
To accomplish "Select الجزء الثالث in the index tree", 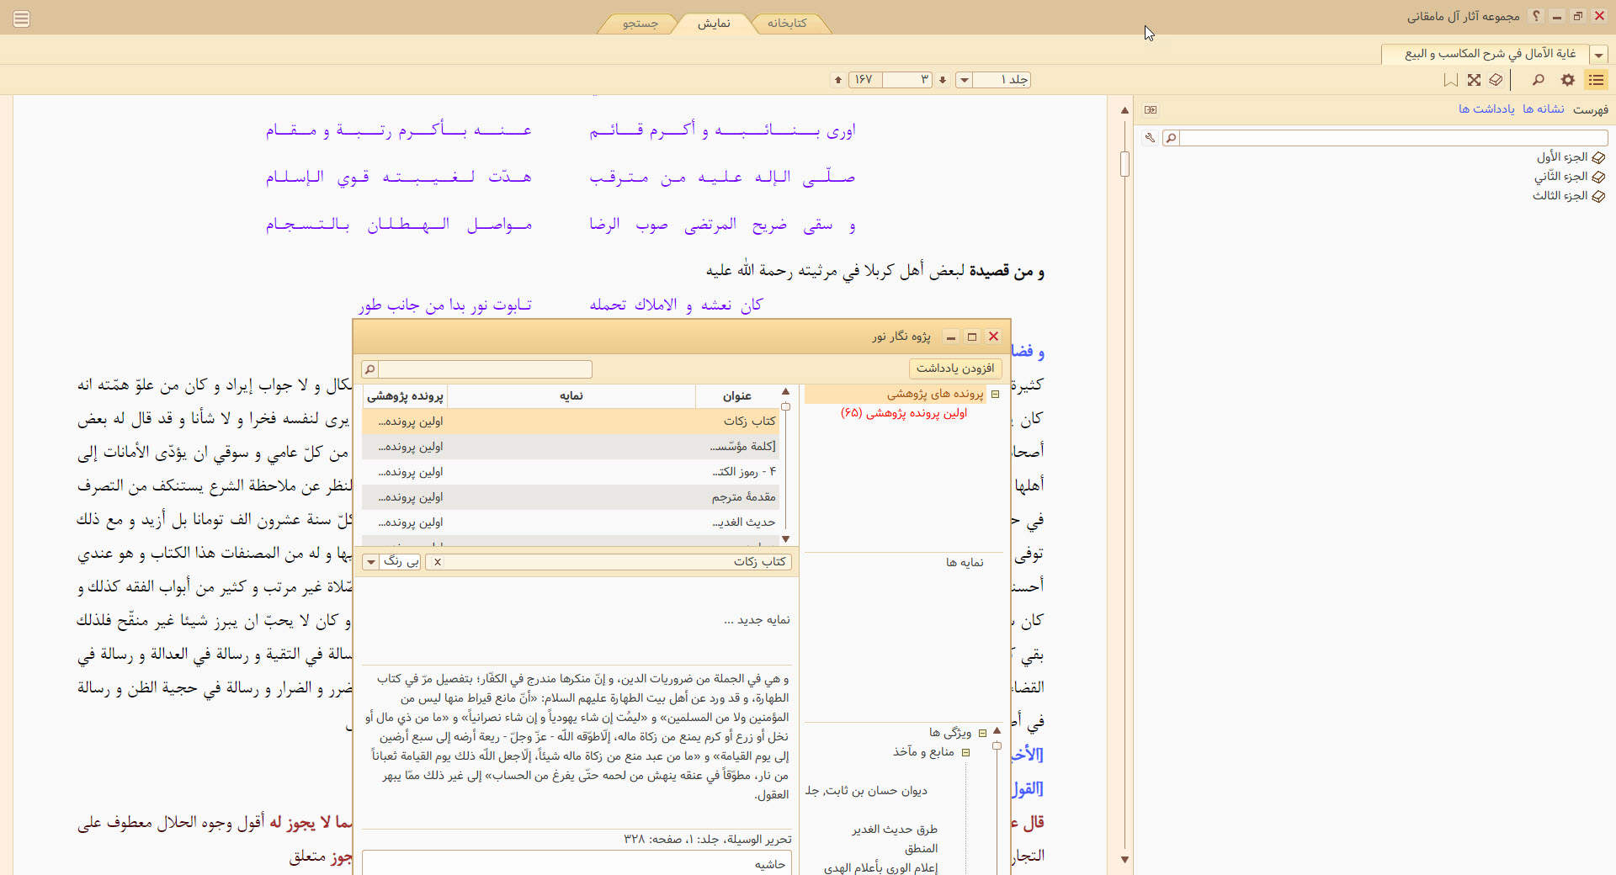I will tap(1560, 196).
